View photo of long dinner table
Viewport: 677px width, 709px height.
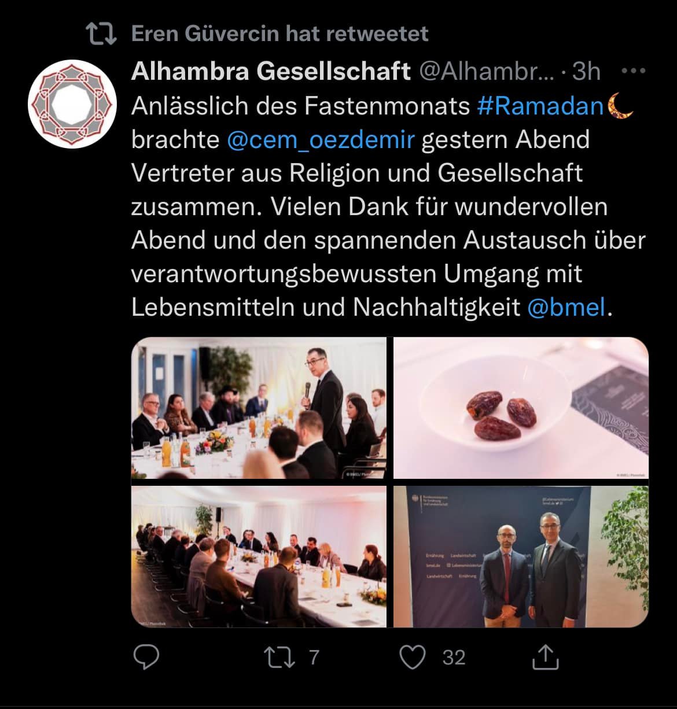259,556
